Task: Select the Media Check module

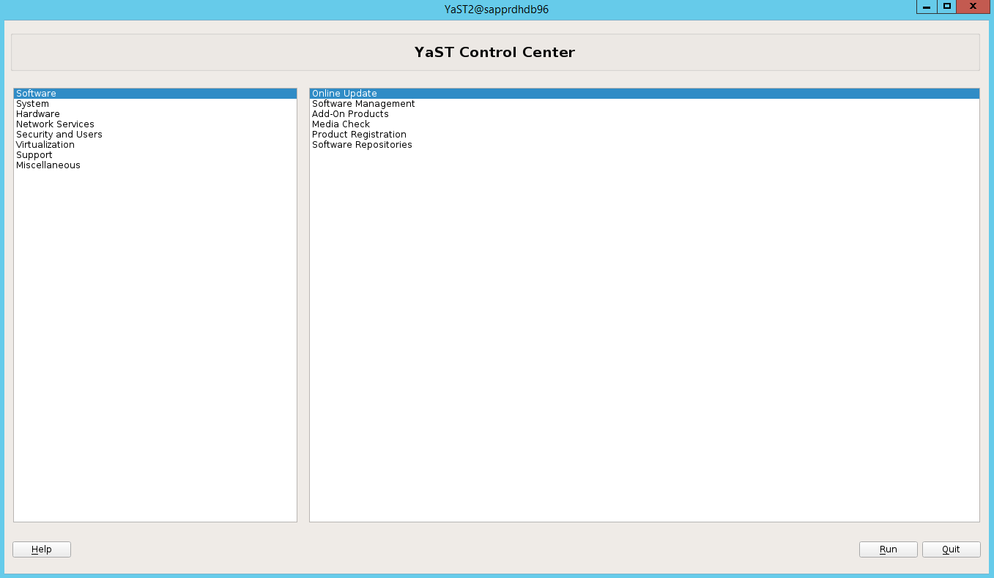Action: (645, 124)
